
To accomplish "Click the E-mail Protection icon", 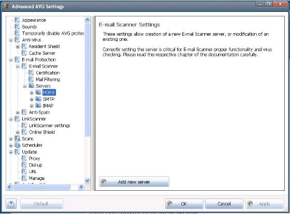I will click(x=17, y=59).
